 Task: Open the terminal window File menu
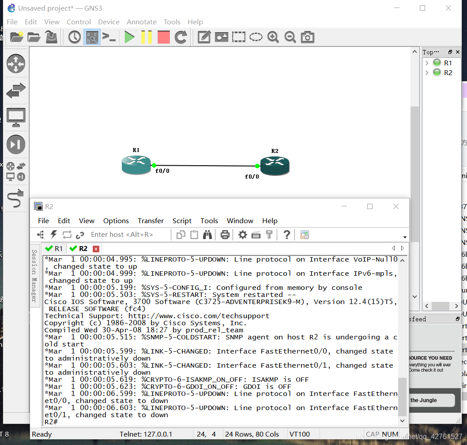(44, 221)
